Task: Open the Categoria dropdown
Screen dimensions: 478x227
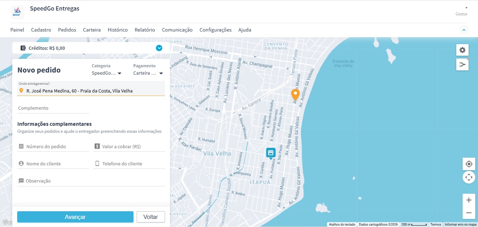Action: tap(106, 73)
